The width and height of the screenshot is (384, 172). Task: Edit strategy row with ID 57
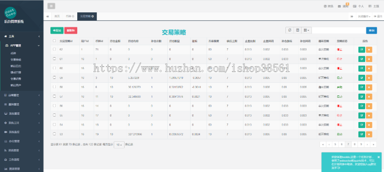(361, 97)
